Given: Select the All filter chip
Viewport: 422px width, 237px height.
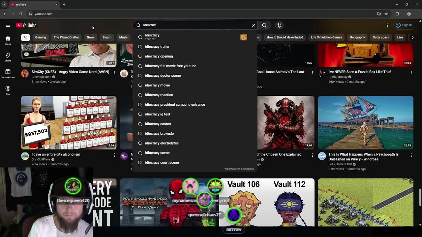Looking at the screenshot, I should click(25, 38).
